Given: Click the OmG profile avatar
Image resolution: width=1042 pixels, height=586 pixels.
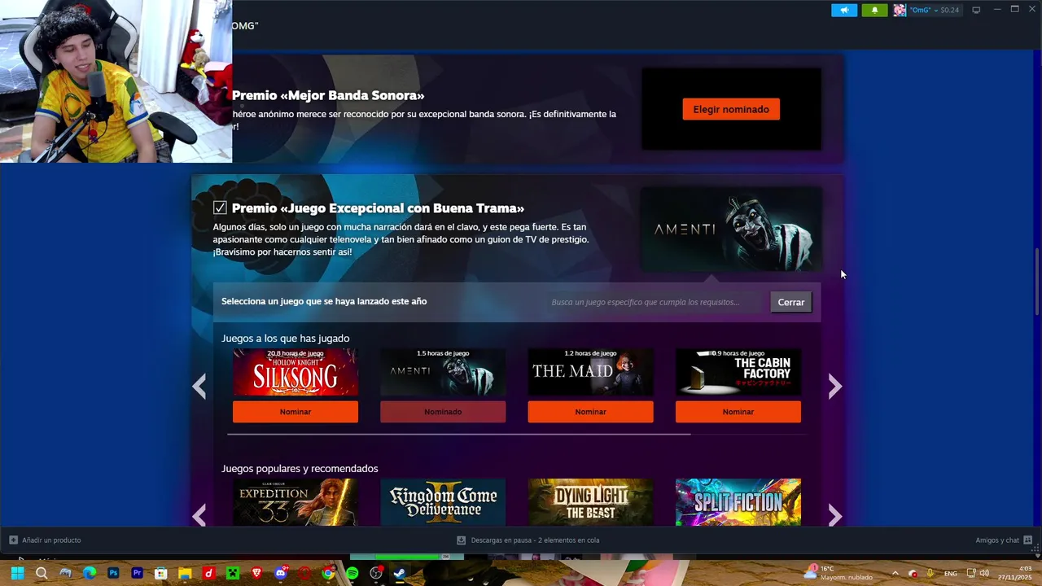Looking at the screenshot, I should click(x=899, y=10).
